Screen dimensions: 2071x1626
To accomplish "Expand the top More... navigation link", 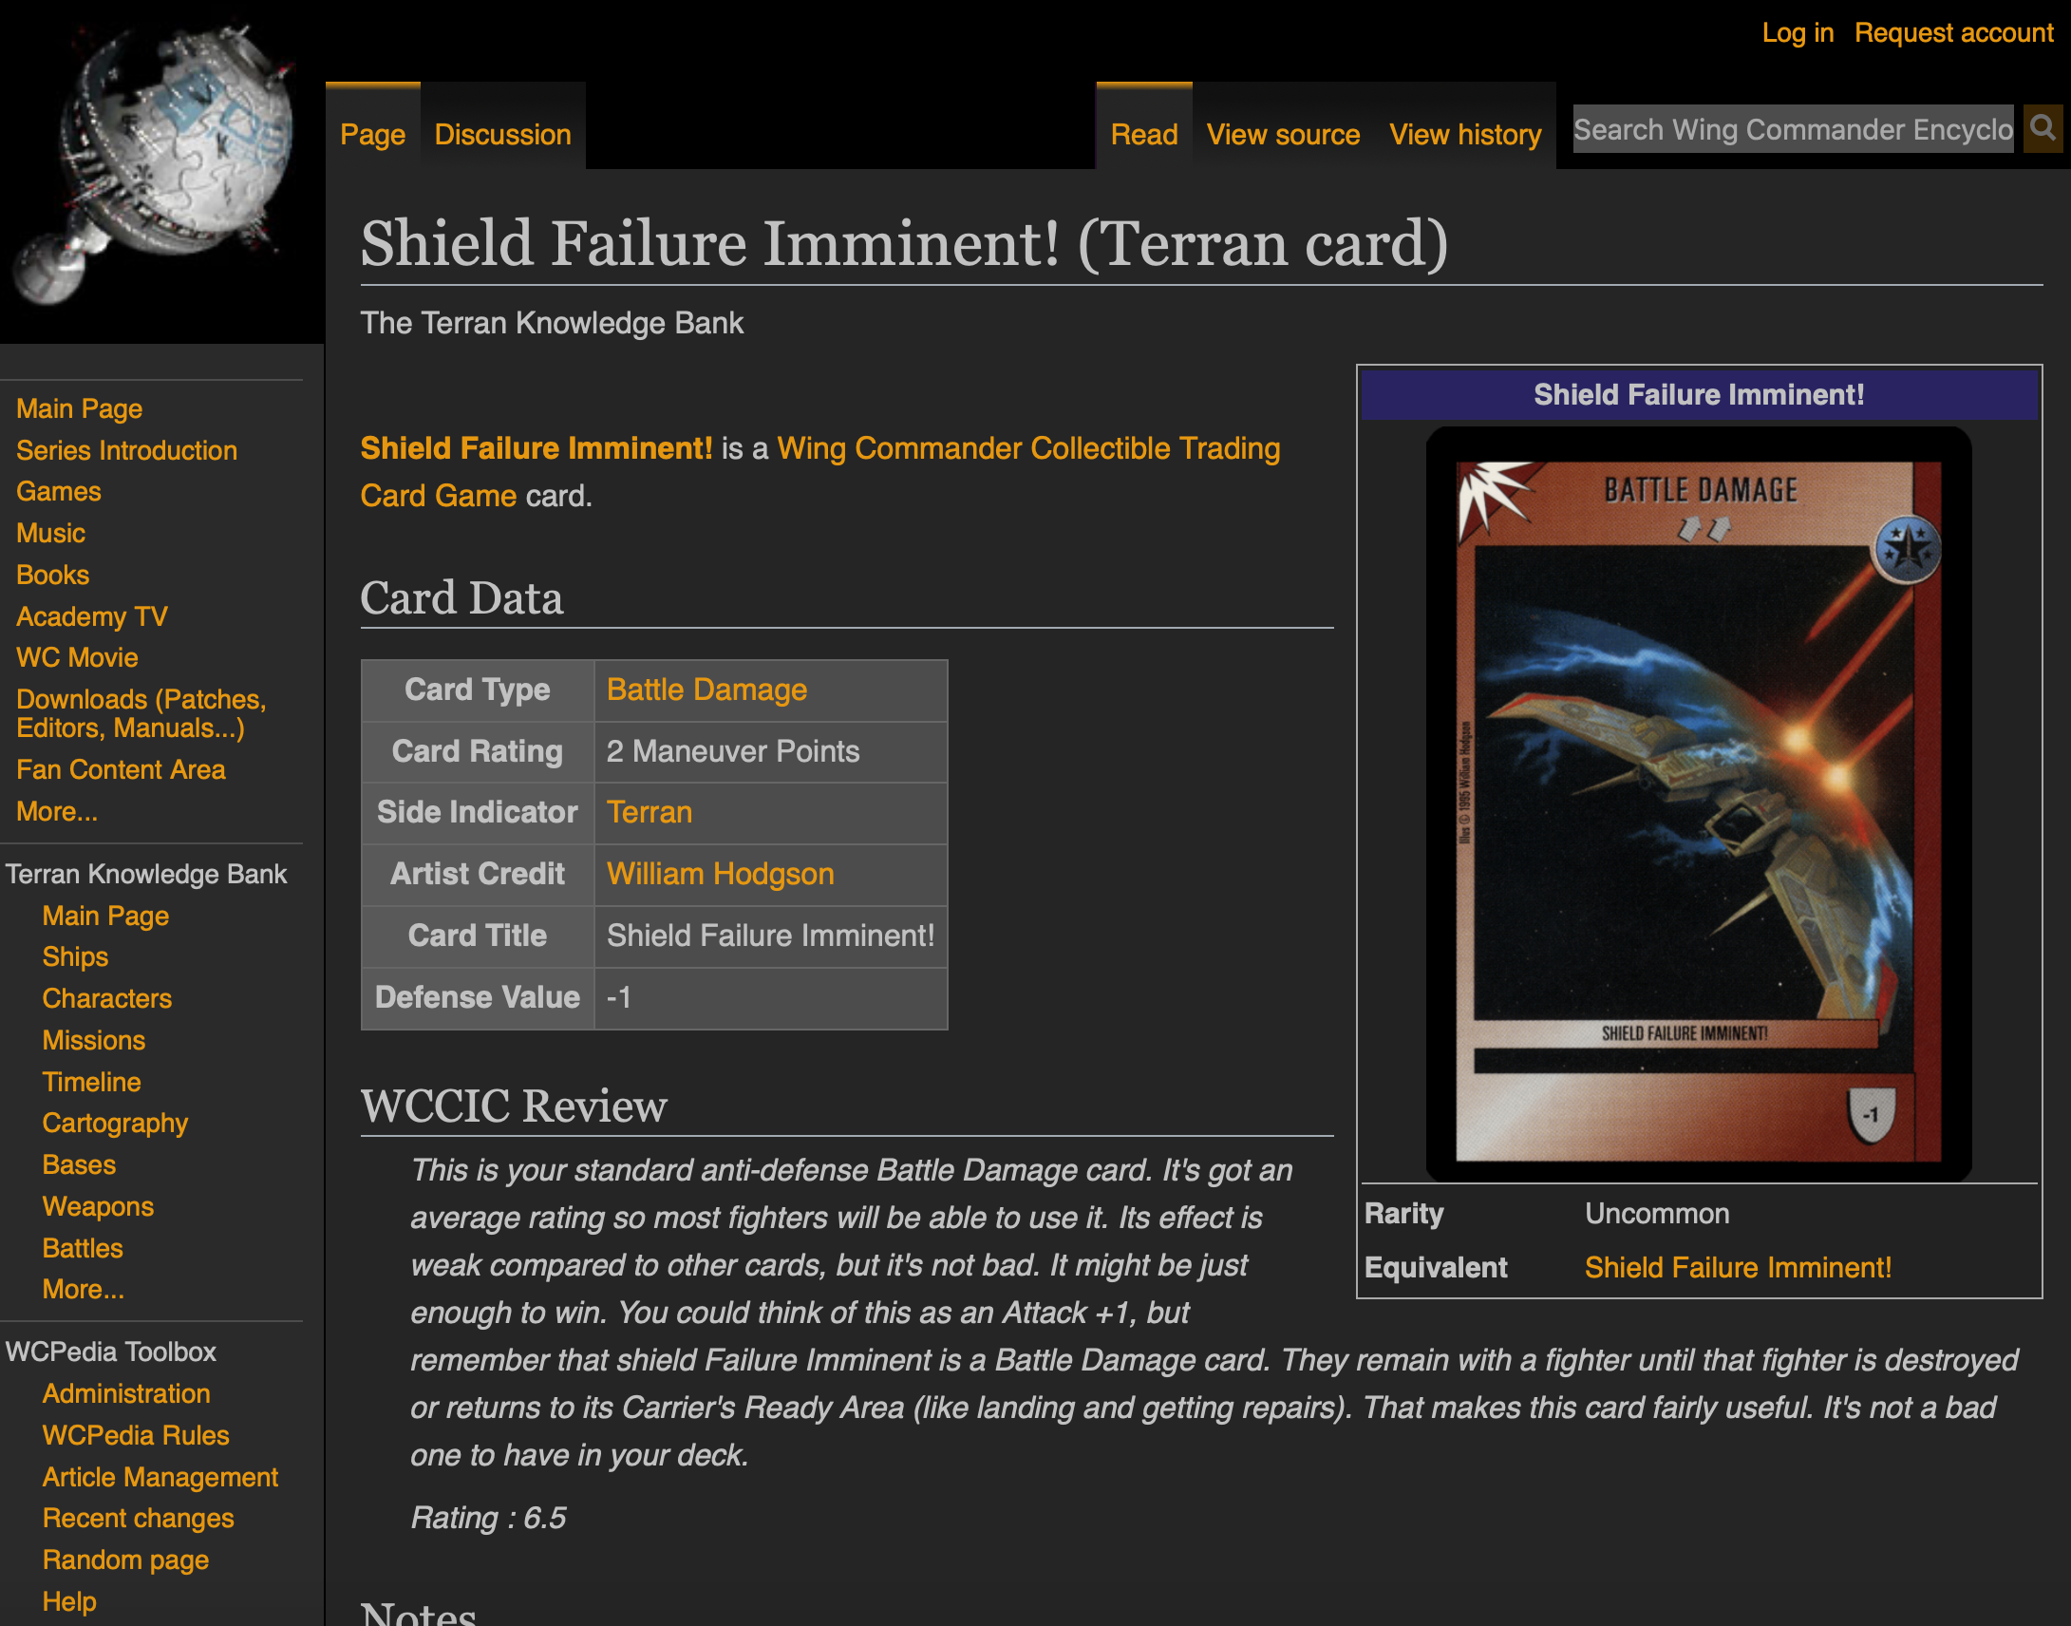I will [x=56, y=811].
